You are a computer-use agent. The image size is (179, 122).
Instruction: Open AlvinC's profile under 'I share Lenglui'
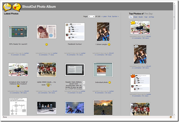111,53
